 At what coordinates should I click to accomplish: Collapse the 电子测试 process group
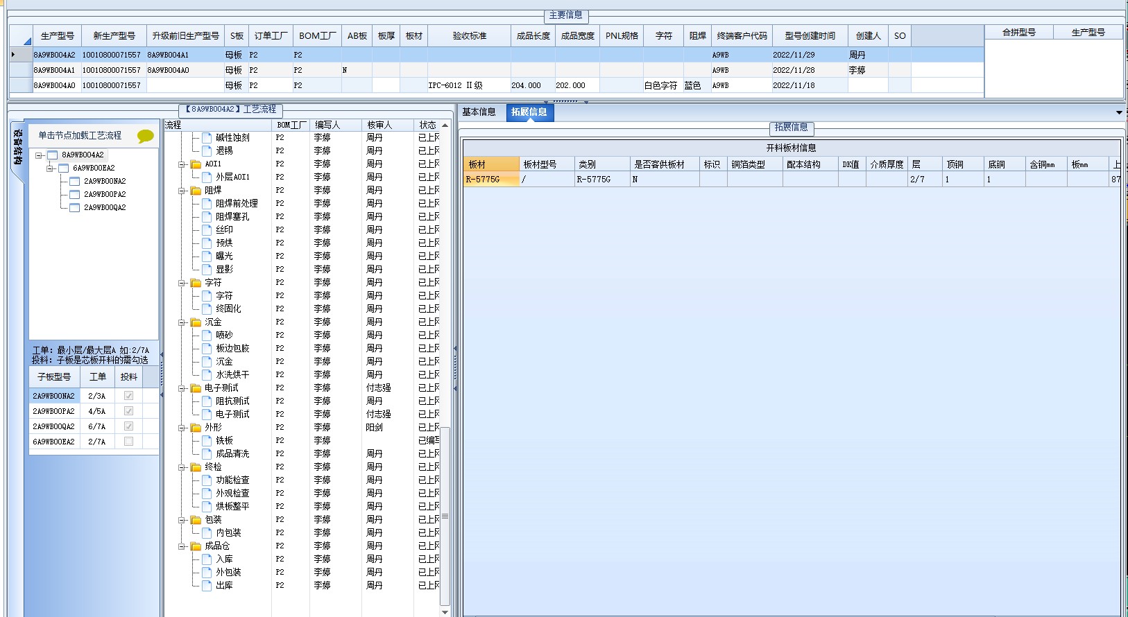[x=182, y=388]
